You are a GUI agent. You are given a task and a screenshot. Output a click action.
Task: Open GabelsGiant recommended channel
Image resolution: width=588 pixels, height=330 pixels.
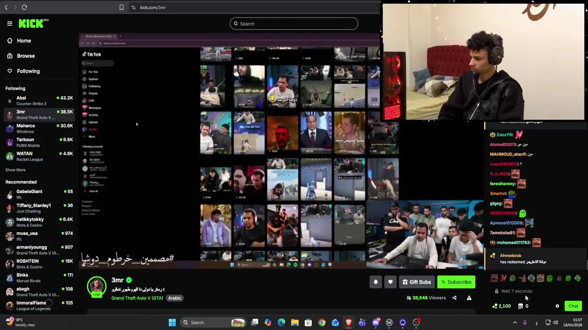pos(39,194)
